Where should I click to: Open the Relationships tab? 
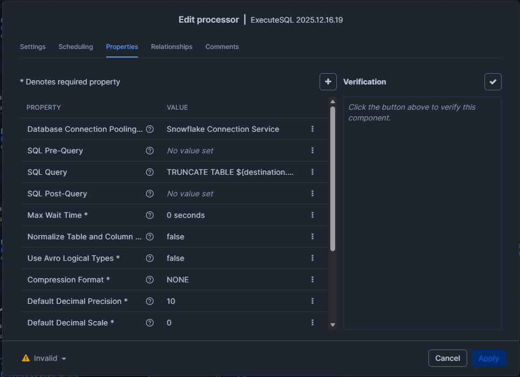pyautogui.click(x=172, y=47)
